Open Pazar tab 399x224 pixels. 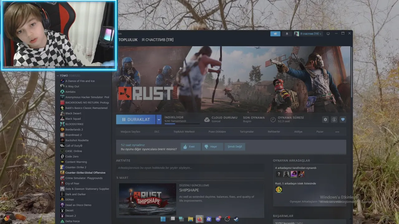pyautogui.click(x=320, y=132)
